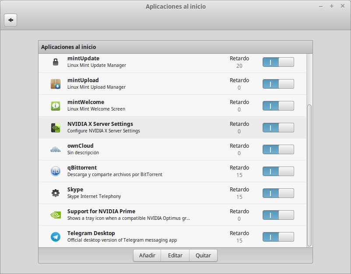Click the Retardo 0 value for mintWelcome
The height and width of the screenshot is (274, 351).
point(239,110)
